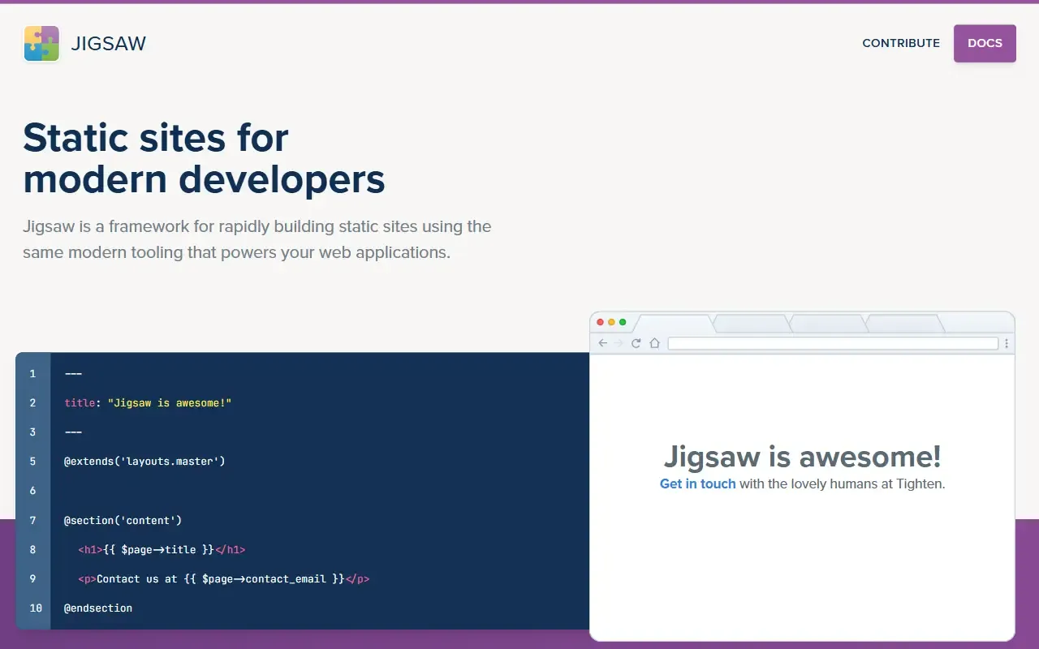
Task: Click the @extends('layouts.master') code line
Action: click(x=144, y=461)
